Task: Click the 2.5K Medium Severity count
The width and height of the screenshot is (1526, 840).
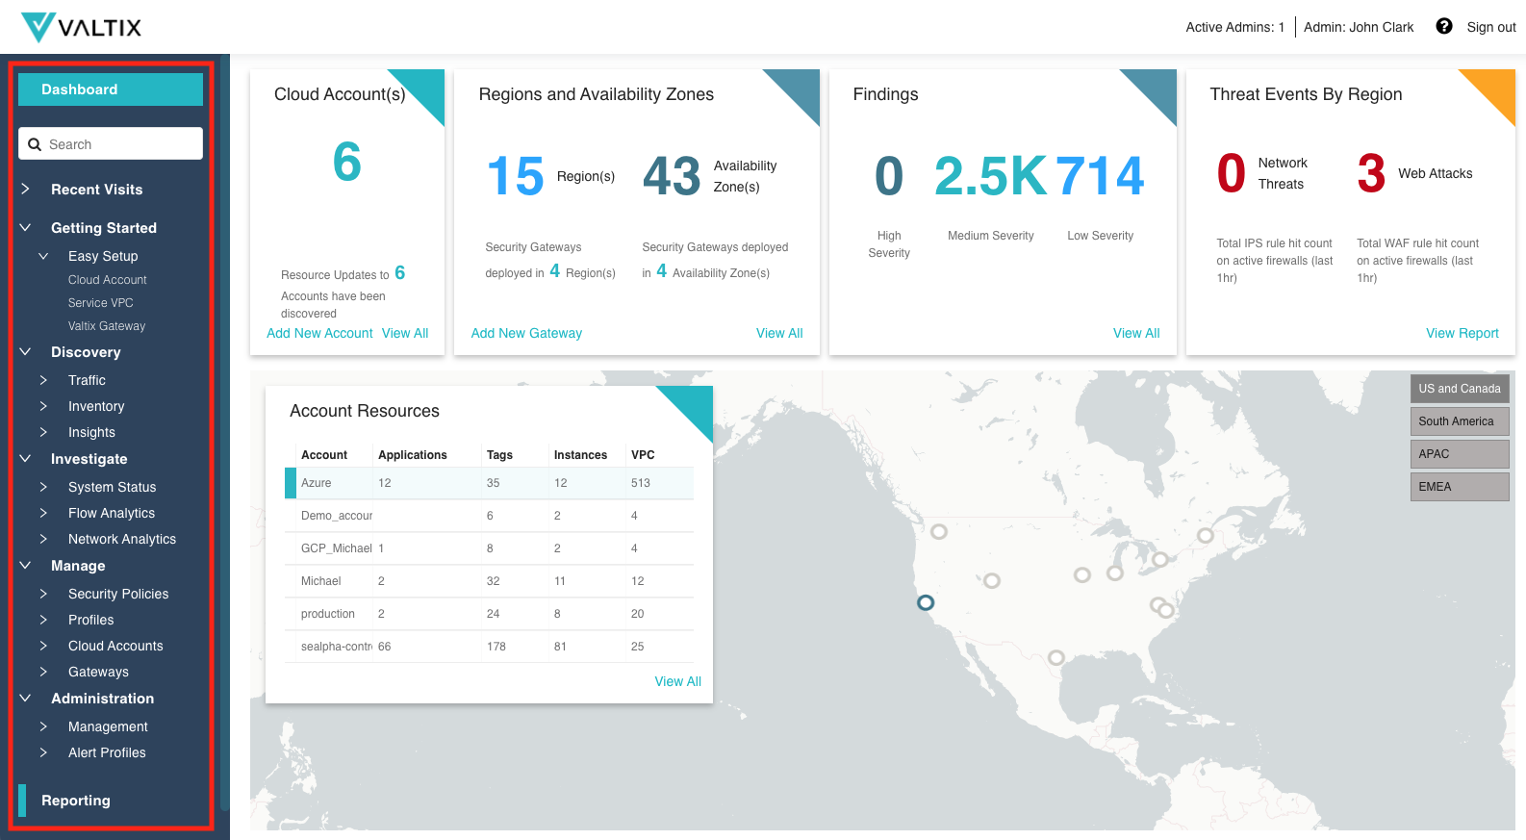Action: (x=990, y=176)
